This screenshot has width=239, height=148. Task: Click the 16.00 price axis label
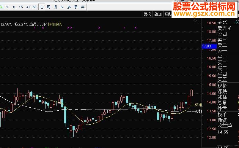pos(211,67)
